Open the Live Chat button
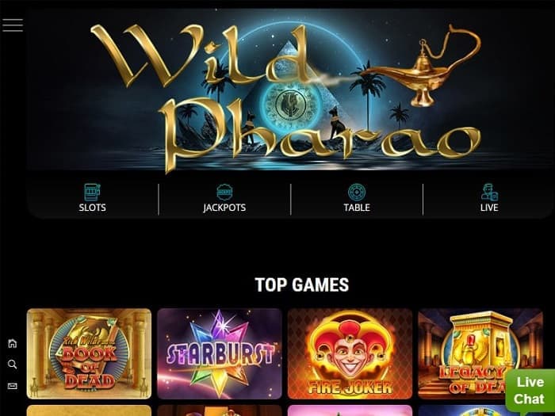555x416 pixels. tap(530, 391)
